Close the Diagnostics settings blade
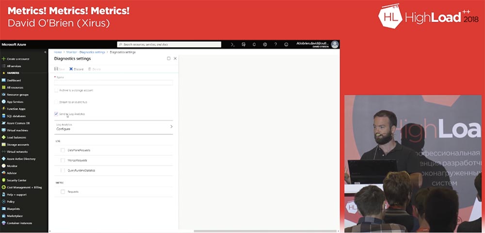485x233 pixels. (x=175, y=58)
